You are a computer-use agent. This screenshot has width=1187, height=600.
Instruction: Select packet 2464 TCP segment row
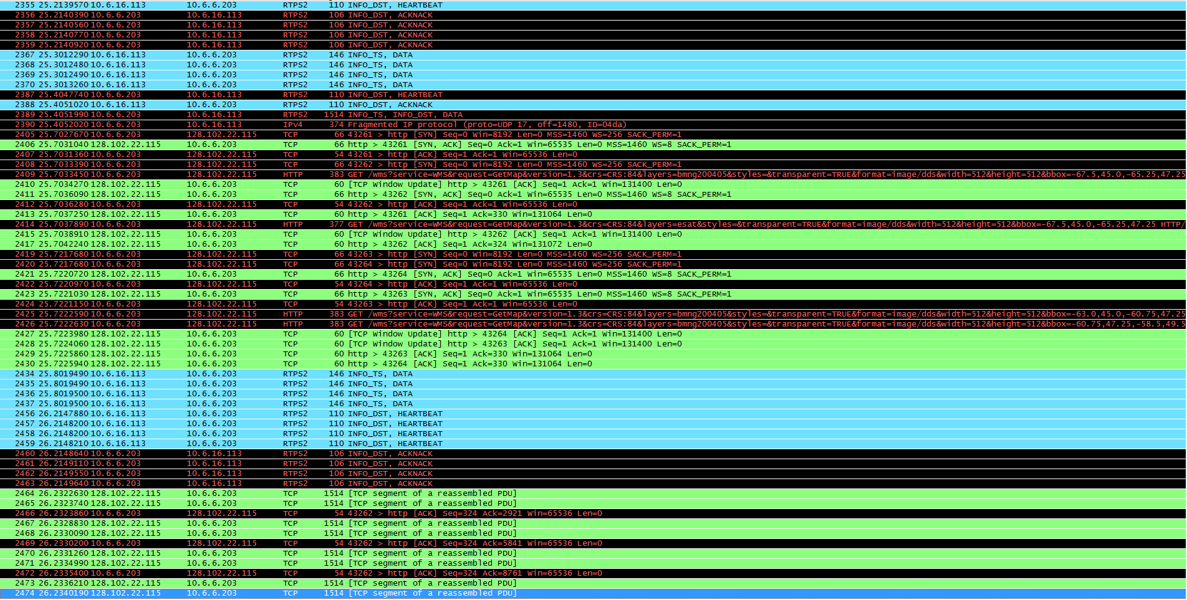pyautogui.click(x=593, y=493)
